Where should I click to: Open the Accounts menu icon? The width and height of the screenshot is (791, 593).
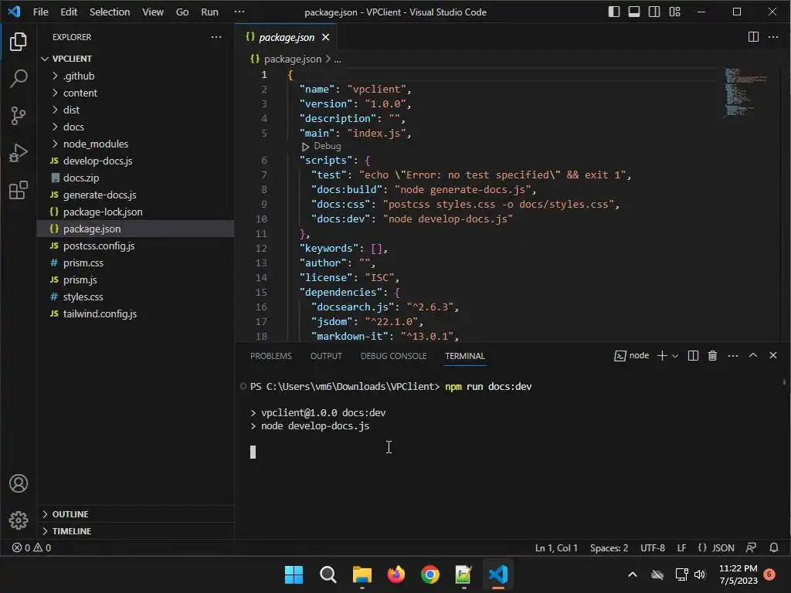pyautogui.click(x=19, y=483)
